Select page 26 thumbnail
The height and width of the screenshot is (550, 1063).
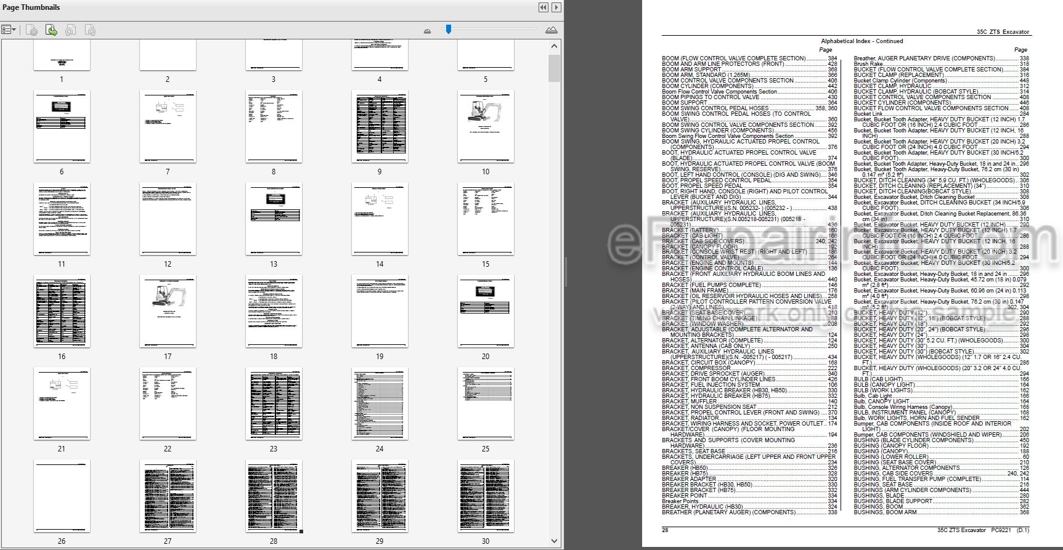click(x=62, y=496)
